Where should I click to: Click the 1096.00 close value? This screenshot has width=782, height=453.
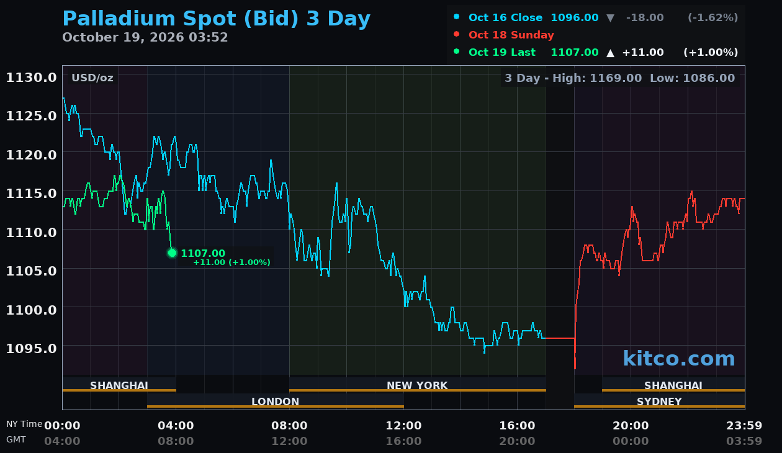pyautogui.click(x=575, y=18)
